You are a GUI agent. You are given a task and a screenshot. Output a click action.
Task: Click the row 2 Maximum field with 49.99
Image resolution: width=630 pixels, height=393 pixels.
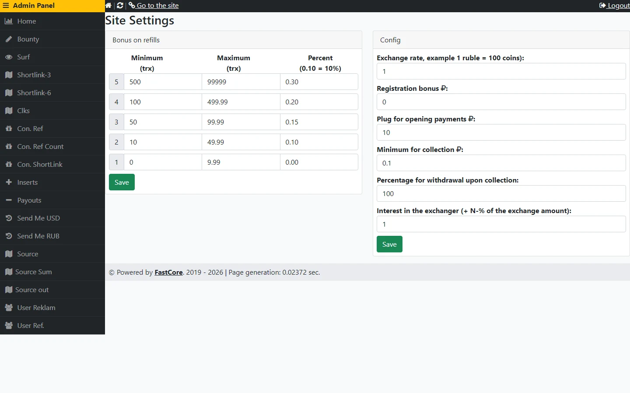241,142
